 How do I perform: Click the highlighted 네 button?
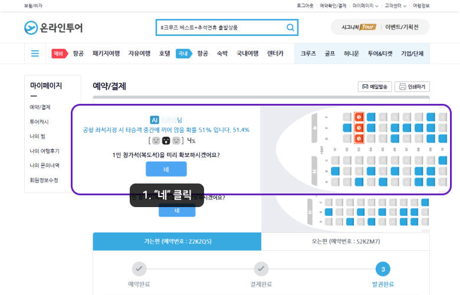(x=166, y=169)
